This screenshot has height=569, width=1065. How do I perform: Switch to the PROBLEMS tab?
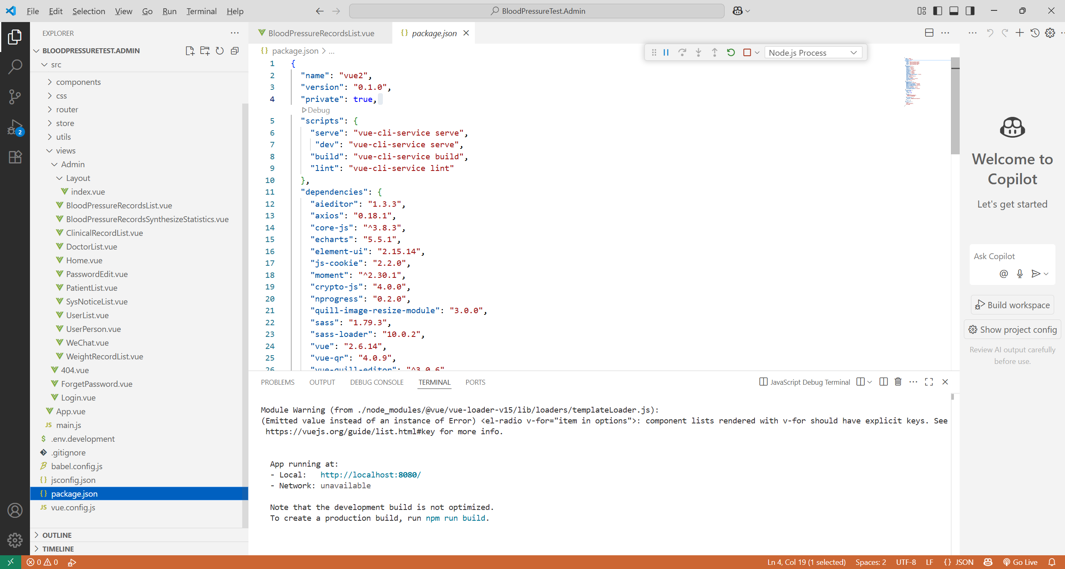[x=278, y=382]
